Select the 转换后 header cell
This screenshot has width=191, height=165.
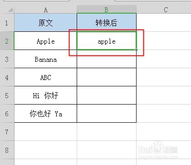click(107, 23)
